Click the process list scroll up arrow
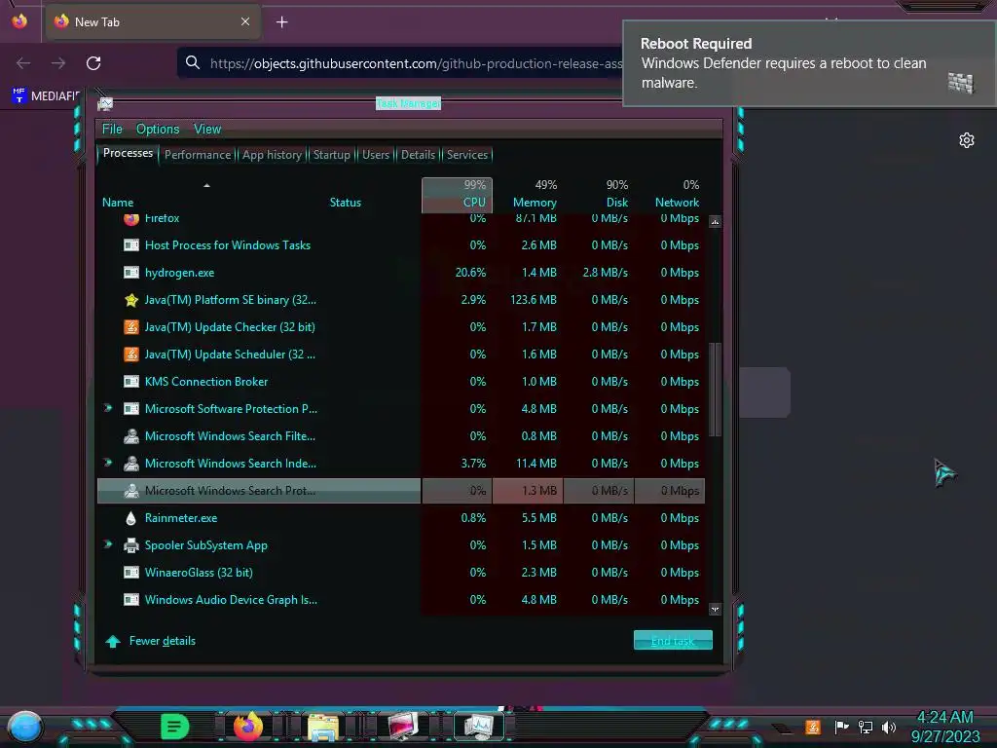997x748 pixels. coord(715,222)
